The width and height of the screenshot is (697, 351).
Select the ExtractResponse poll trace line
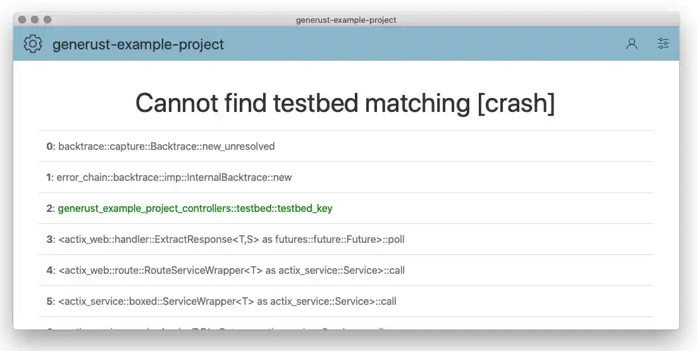231,240
